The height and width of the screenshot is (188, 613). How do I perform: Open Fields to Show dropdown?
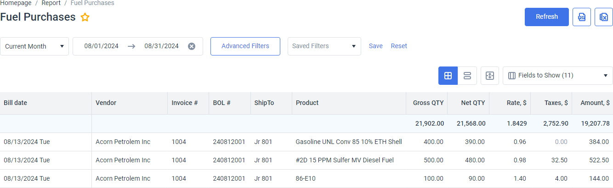click(x=558, y=76)
